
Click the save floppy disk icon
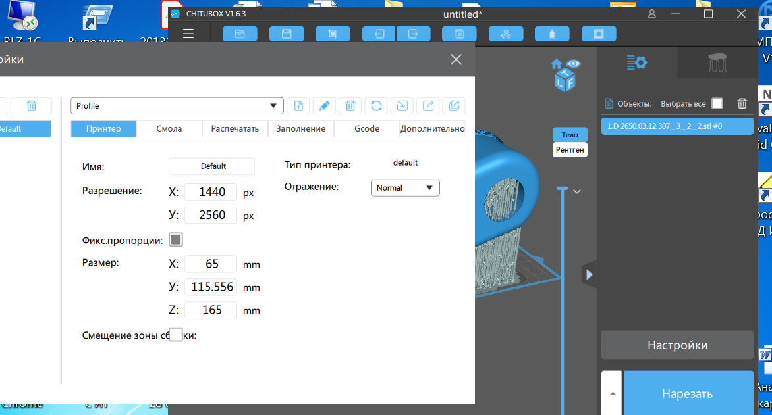pos(287,34)
